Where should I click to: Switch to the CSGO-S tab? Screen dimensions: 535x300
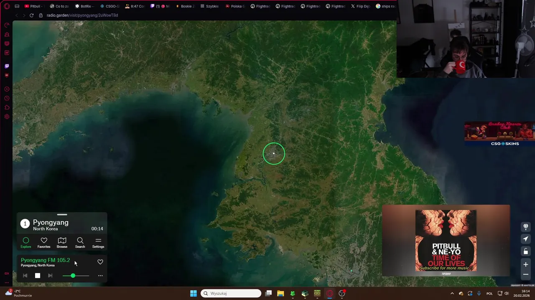click(110, 6)
